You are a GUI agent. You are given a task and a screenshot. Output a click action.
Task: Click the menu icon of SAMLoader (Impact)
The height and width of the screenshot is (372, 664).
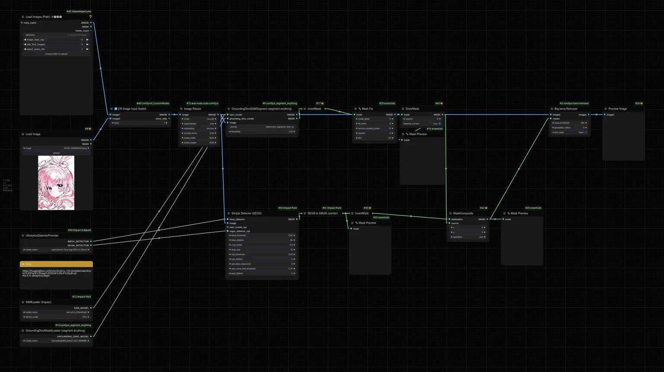(x=23, y=302)
